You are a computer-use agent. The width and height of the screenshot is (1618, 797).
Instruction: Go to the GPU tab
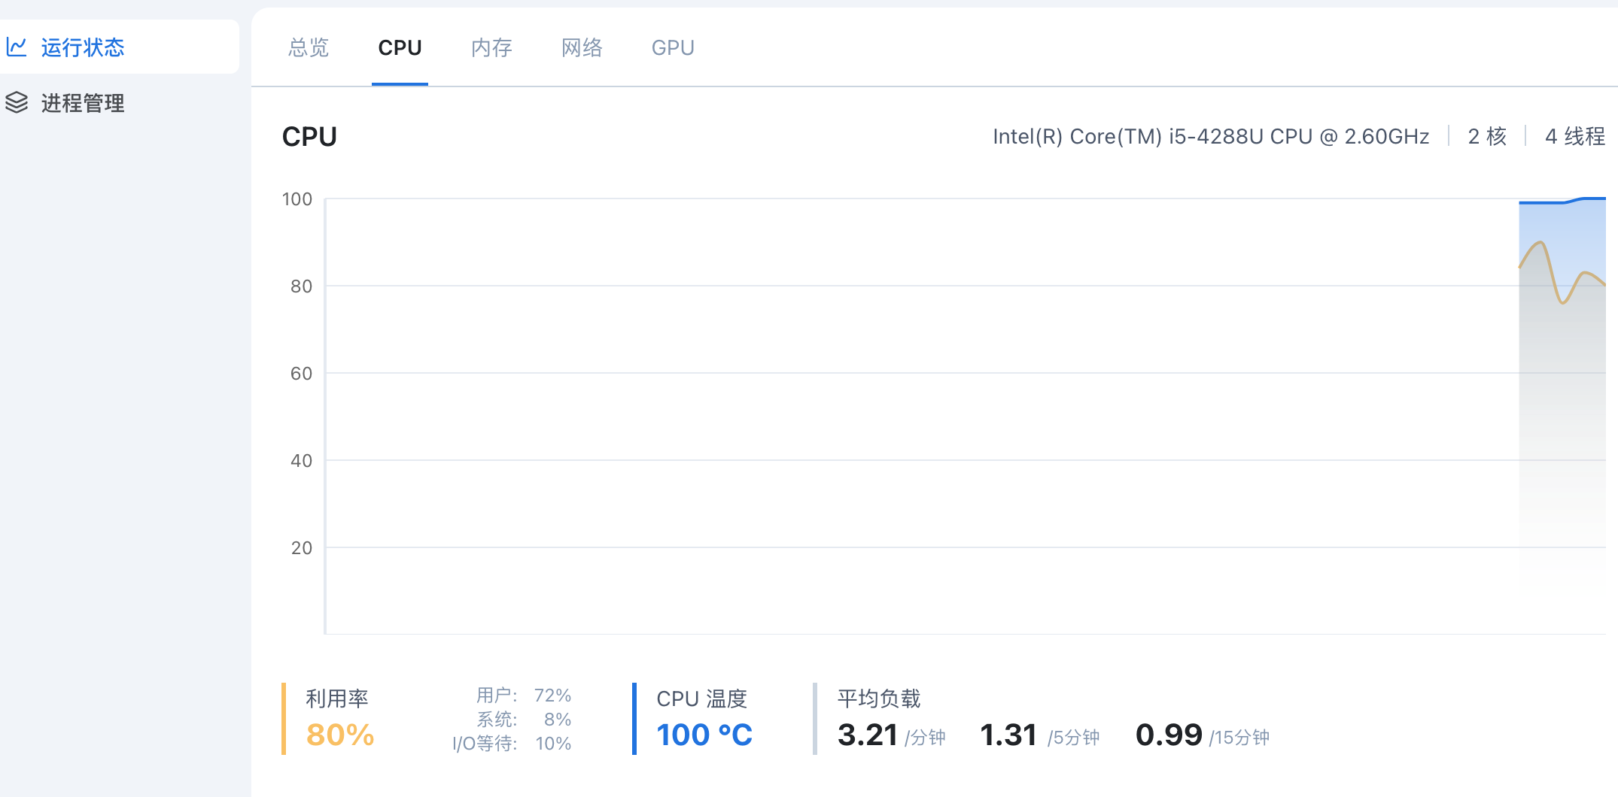point(673,48)
